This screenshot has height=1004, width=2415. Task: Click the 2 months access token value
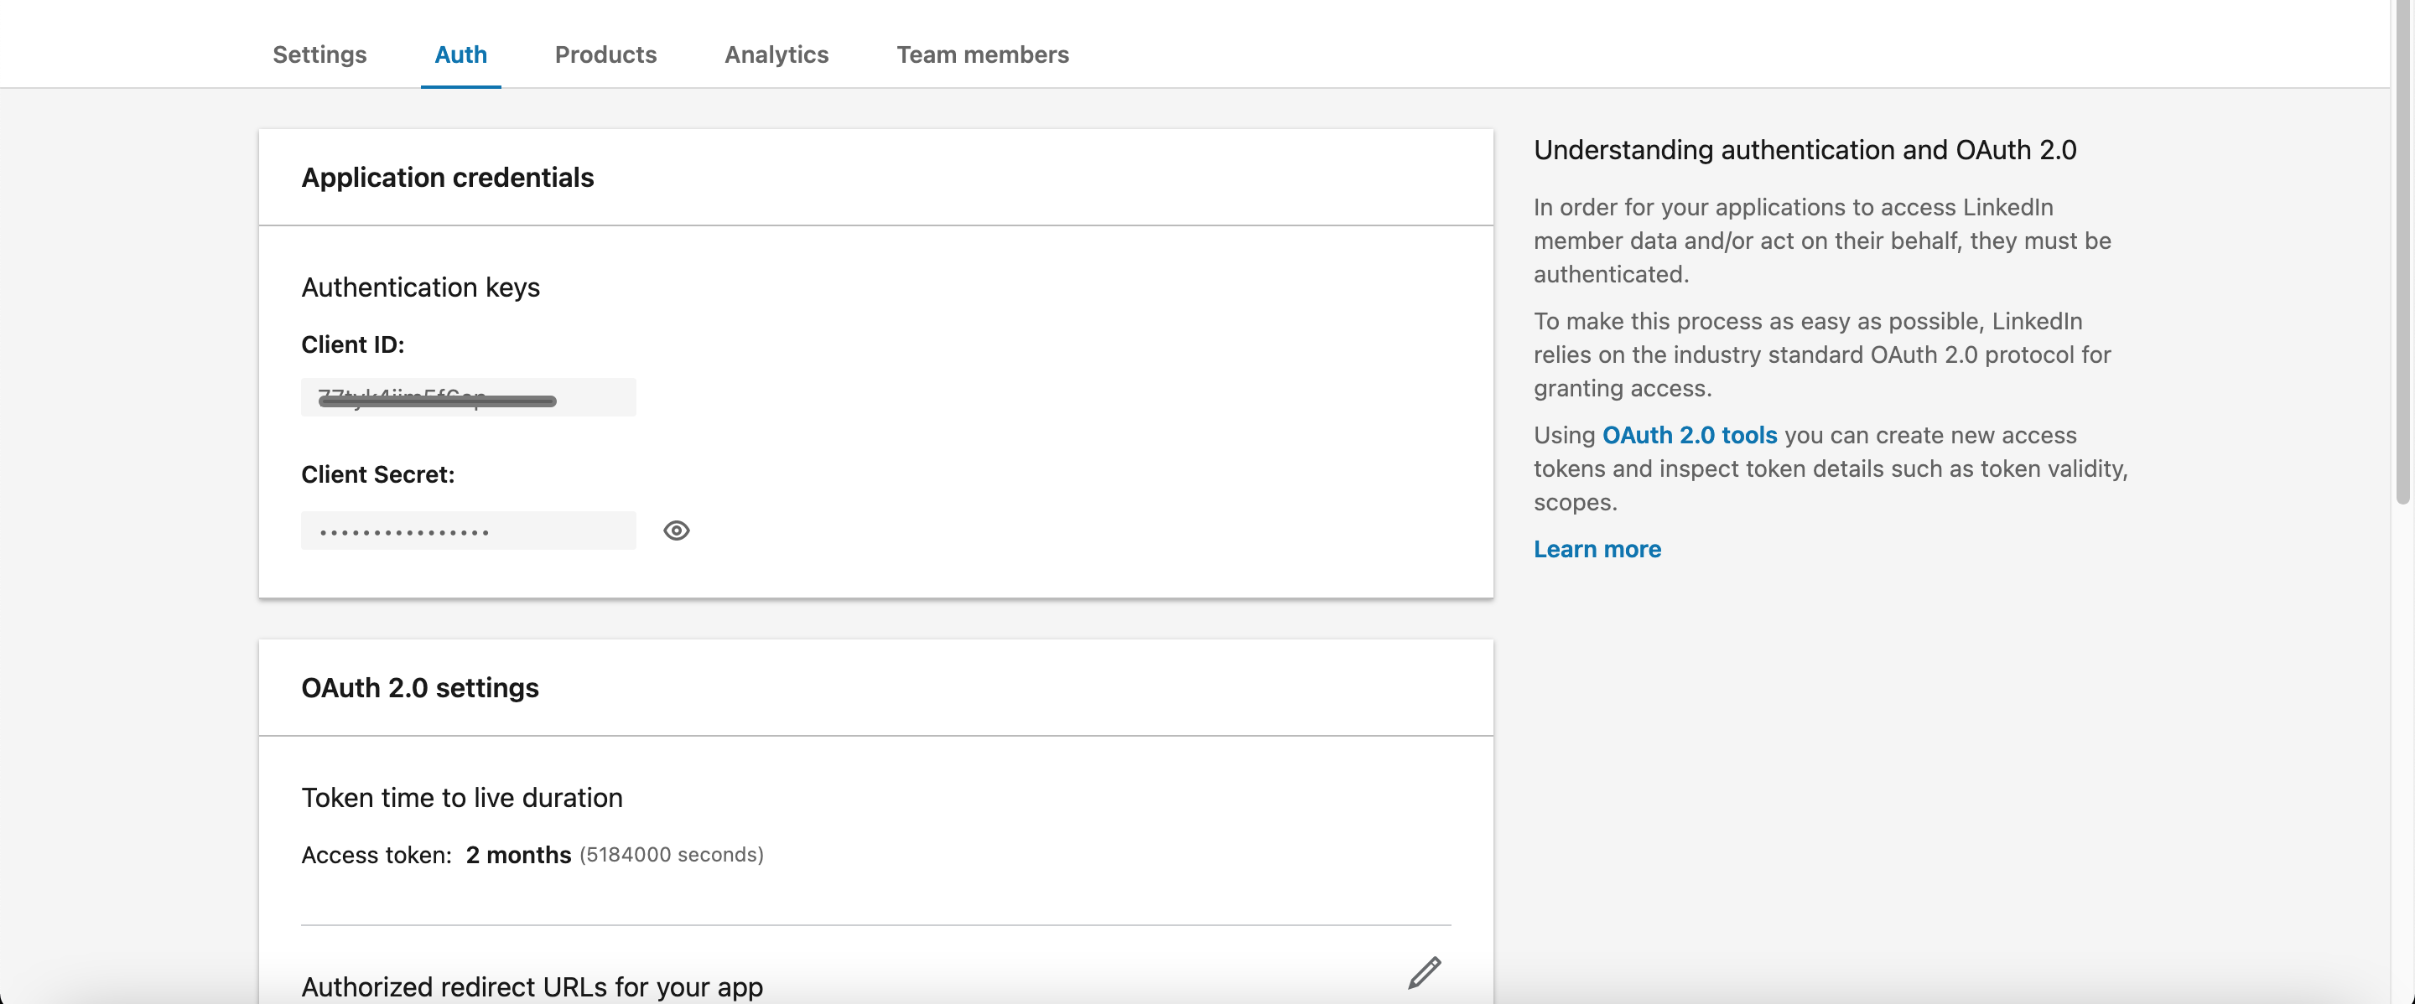point(517,854)
